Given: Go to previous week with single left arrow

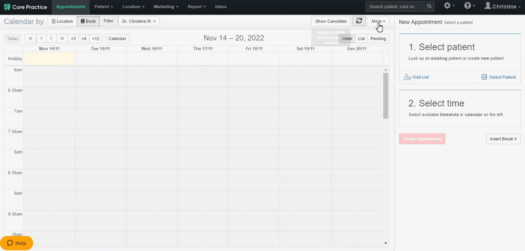Looking at the screenshot, I should 41,39.
